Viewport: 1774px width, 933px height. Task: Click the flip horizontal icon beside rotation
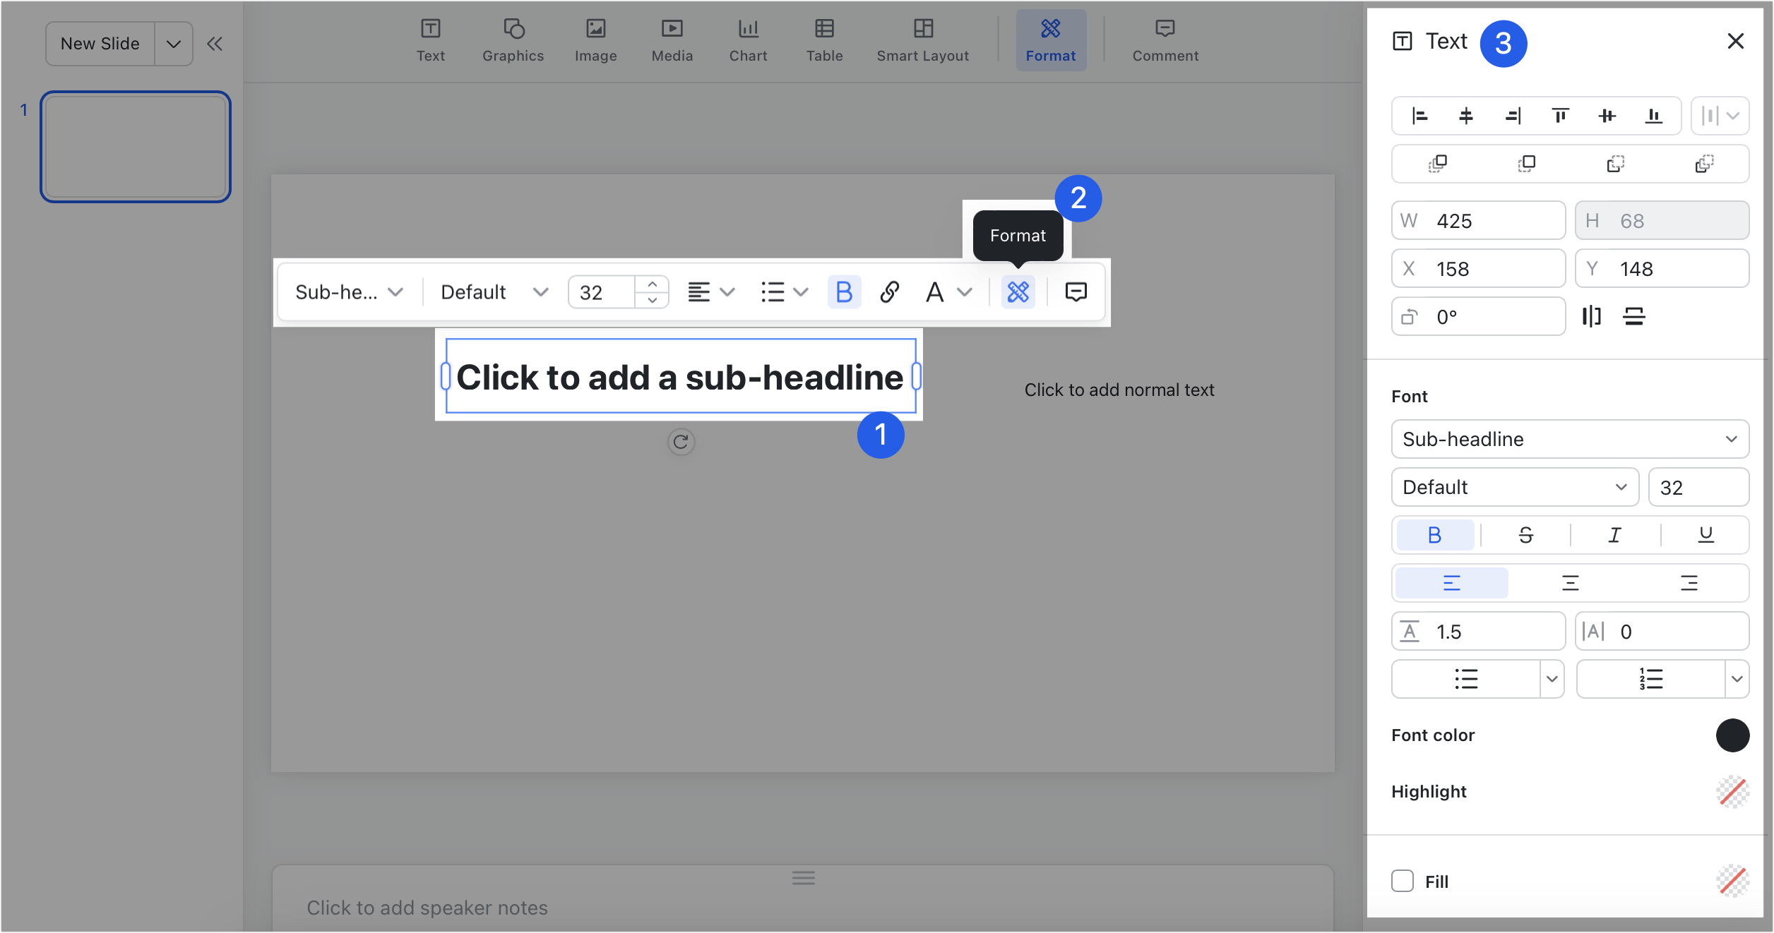[1591, 316]
